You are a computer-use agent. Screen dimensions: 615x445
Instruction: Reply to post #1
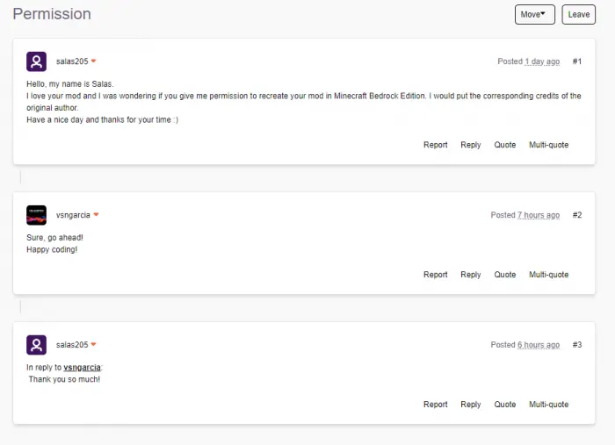(470, 145)
